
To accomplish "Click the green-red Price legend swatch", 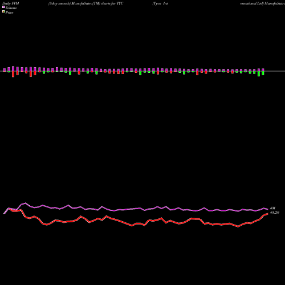I will pos(3,12).
